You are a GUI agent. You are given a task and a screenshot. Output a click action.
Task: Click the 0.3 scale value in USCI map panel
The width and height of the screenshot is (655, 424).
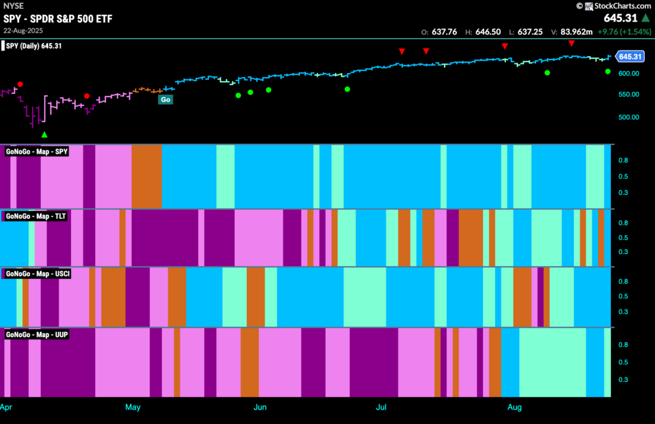point(623,311)
